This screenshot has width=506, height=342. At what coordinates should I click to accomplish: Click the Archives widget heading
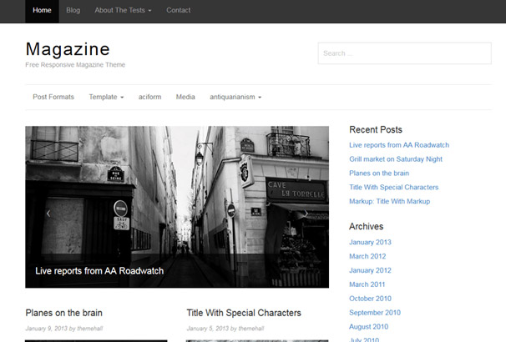pyautogui.click(x=367, y=226)
